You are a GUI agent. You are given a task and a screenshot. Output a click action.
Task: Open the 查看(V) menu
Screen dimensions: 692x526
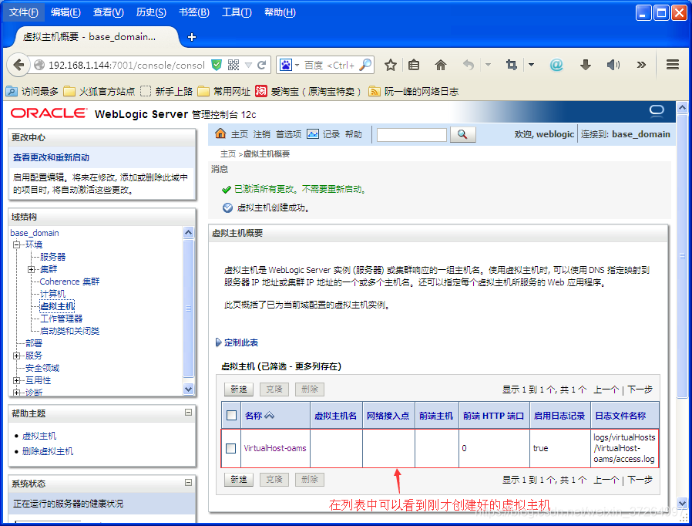tap(108, 12)
